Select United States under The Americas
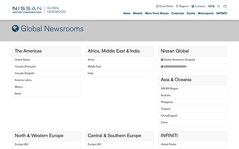This screenshot has width=239, height=149. pos(46,60)
